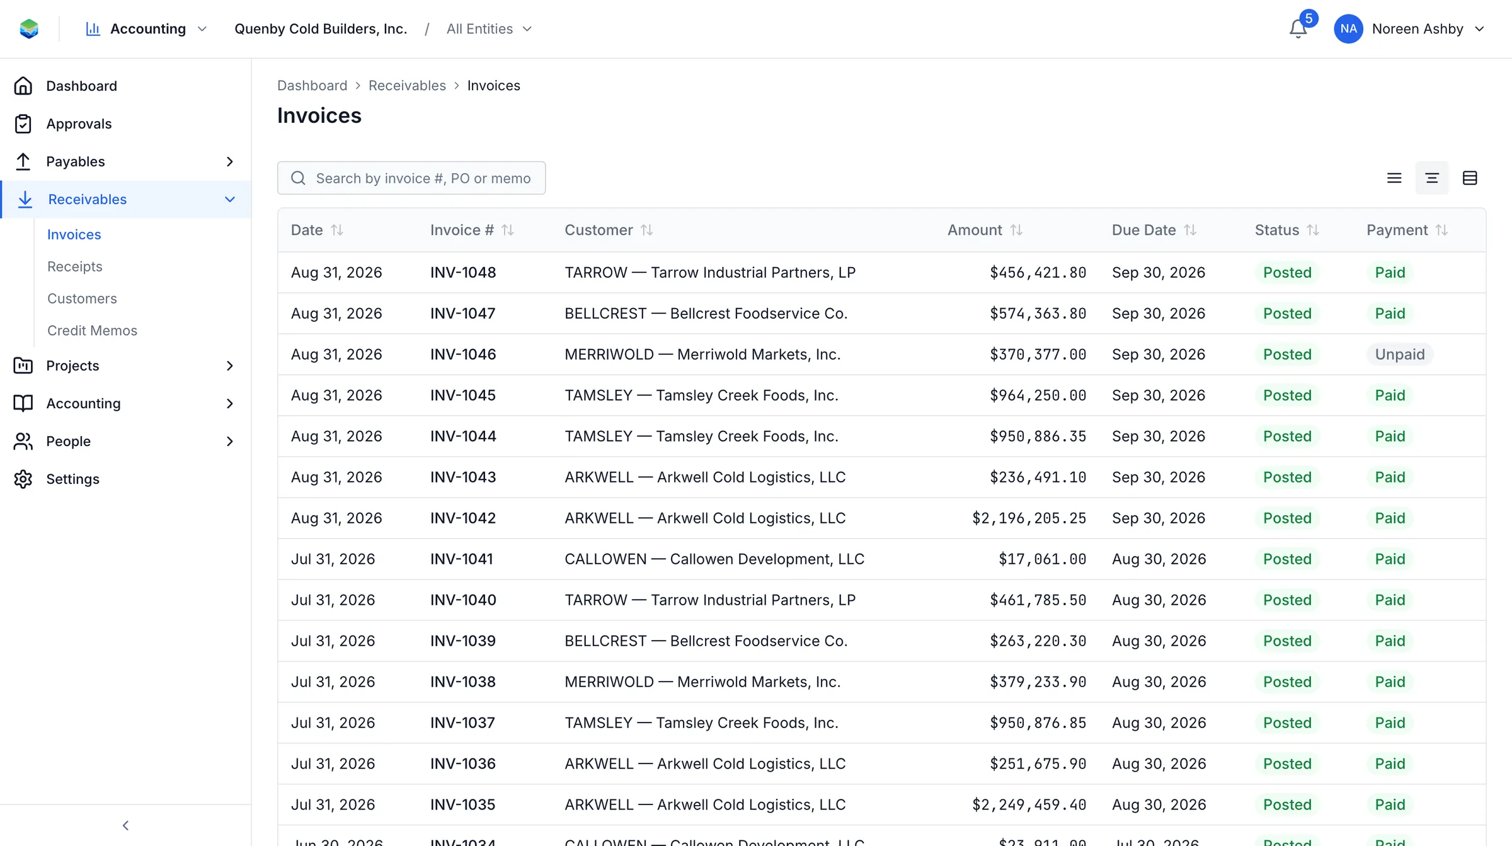Expand the People section chevron
This screenshot has width=1512, height=846.
(230, 441)
